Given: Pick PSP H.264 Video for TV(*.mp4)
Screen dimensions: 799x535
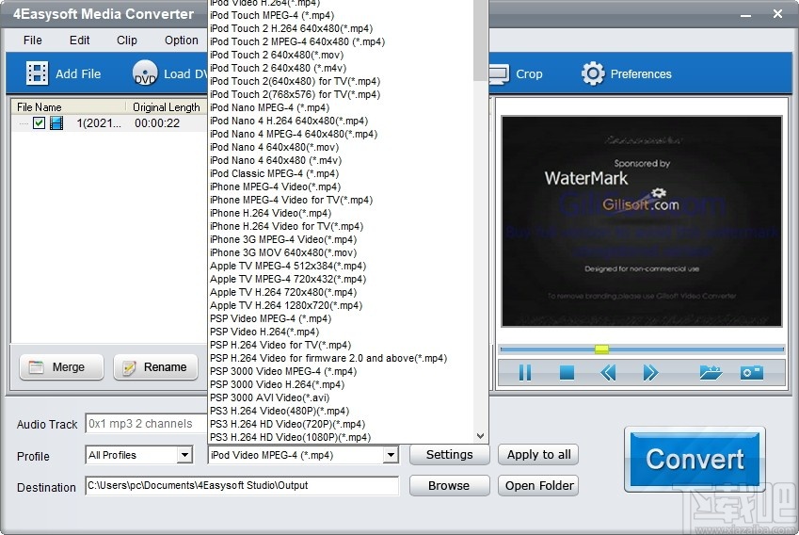Looking at the screenshot, I should 280,346.
